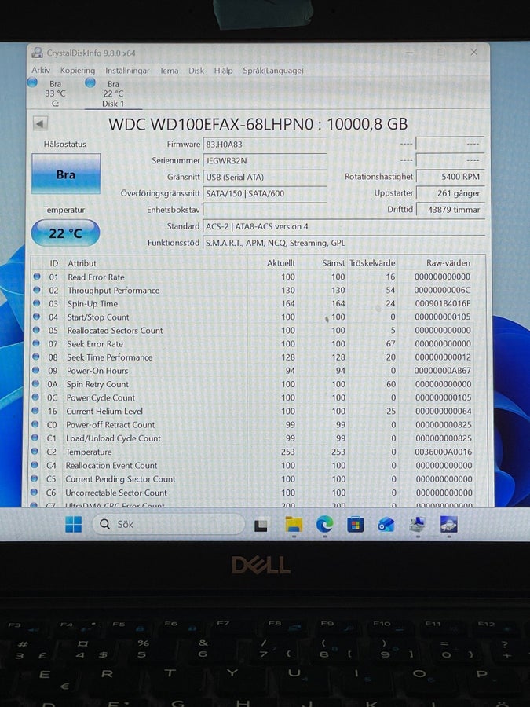The width and height of the screenshot is (530, 707).
Task: Click the Bra health status button
Action: pyautogui.click(x=66, y=174)
